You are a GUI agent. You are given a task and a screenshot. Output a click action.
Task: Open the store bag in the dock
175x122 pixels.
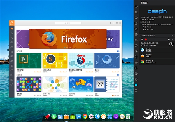click(66, 116)
